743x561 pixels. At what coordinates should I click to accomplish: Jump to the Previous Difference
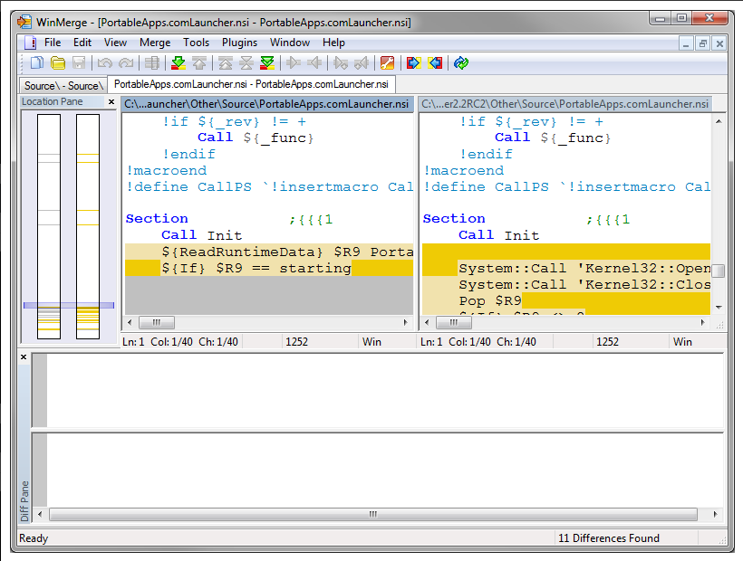pyautogui.click(x=199, y=63)
